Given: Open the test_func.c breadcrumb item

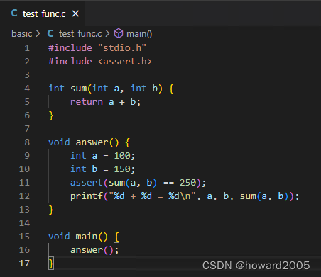Looking at the screenshot, I should [80, 34].
